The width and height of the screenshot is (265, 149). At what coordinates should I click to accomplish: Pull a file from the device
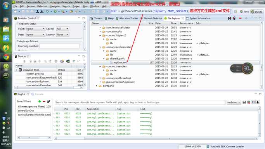pyautogui.click(x=230, y=18)
